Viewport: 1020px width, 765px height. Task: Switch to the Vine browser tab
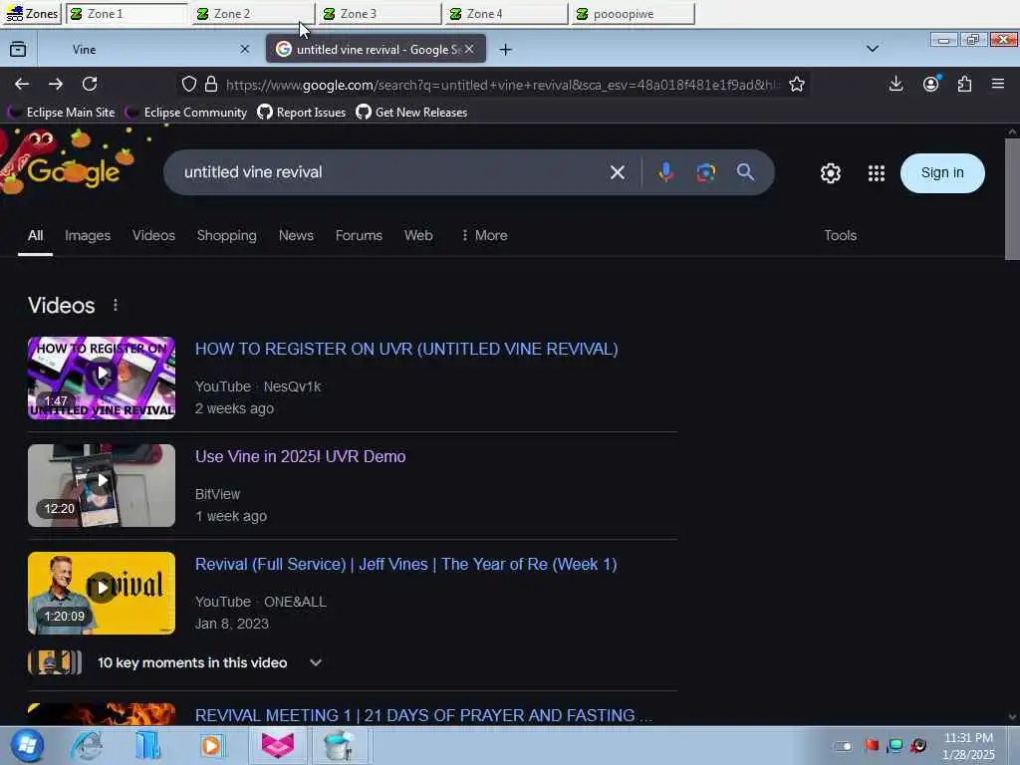pos(147,49)
